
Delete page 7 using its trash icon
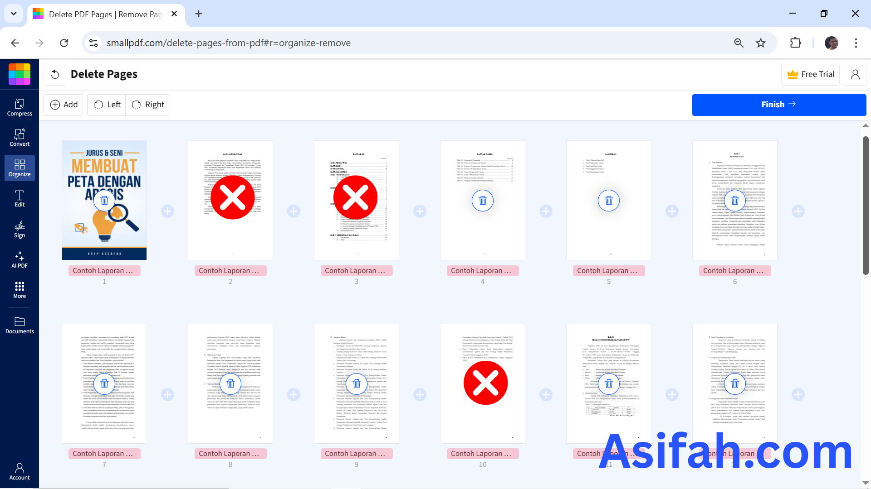104,384
